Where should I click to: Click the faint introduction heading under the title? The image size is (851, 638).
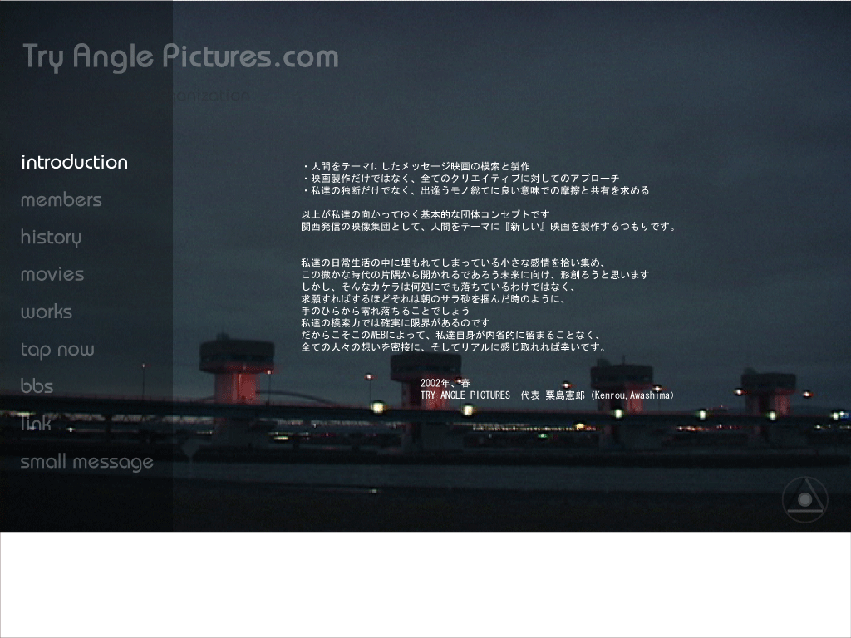(214, 96)
